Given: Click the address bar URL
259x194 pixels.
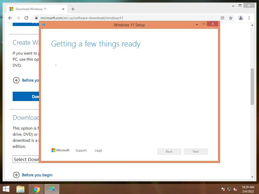Looking at the screenshot, I should point(82,18).
